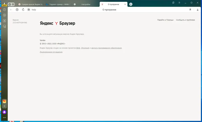202x122 pixels.
Task: Click the Сообщить о проблеме link
Action: pos(185,20)
